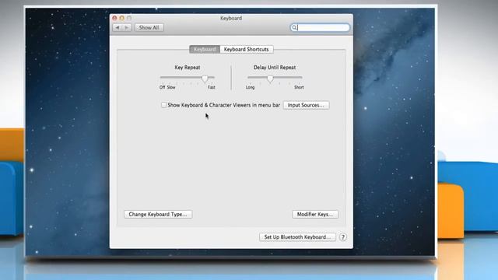
Task: Click the Key Repeat slider thumb
Action: 205,79
